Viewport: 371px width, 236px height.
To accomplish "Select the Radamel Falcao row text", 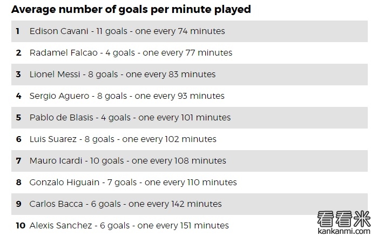I will [131, 53].
